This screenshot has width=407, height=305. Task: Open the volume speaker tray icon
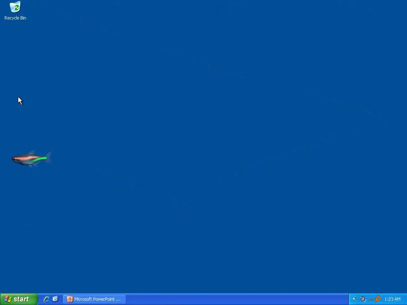coord(355,299)
